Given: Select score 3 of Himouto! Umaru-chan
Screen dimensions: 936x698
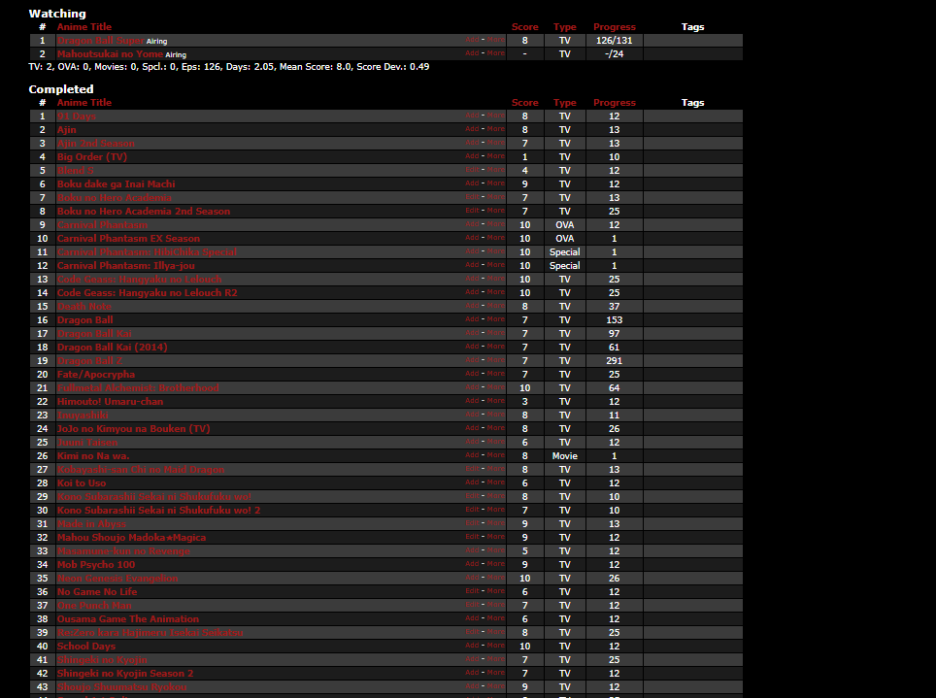Looking at the screenshot, I should coord(524,402).
